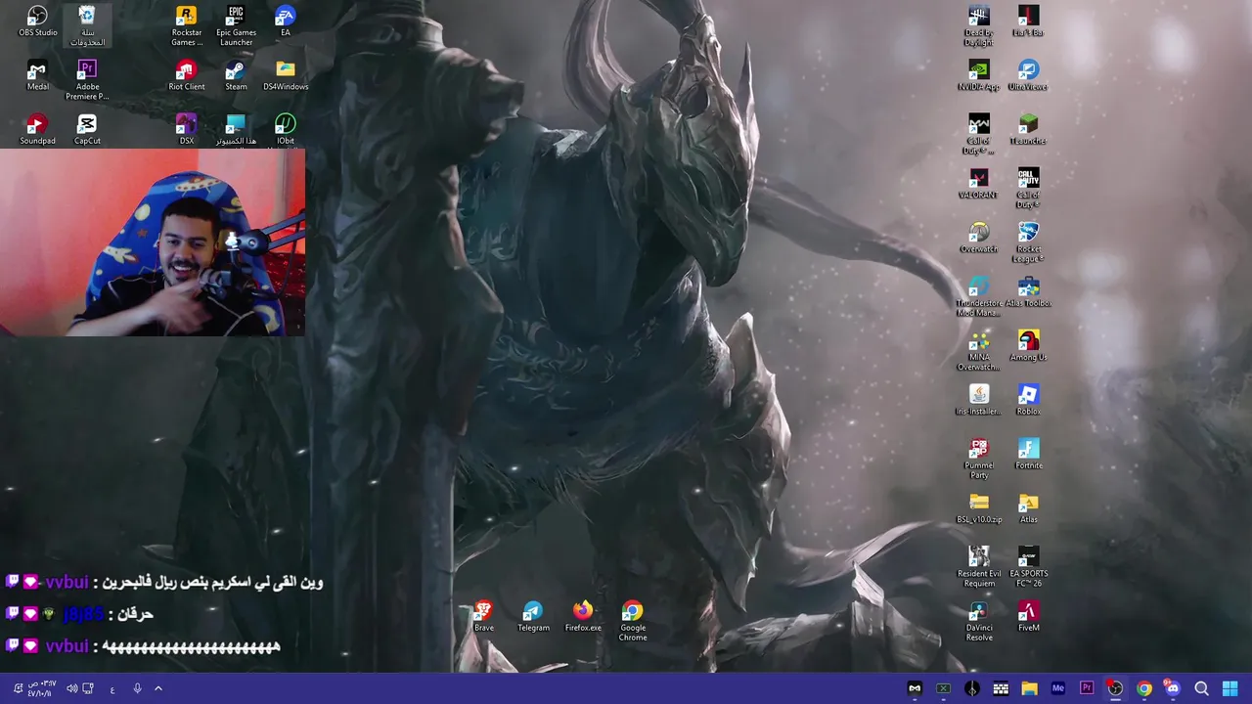1252x704 pixels.
Task: Open the Telegram desktop shortcut
Action: tap(533, 616)
